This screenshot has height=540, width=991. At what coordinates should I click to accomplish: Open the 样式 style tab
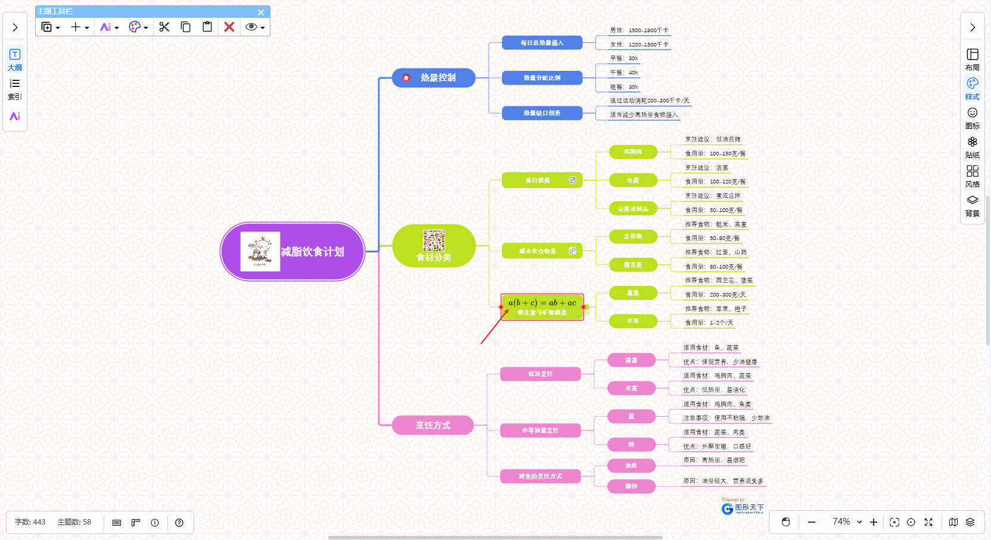pyautogui.click(x=972, y=88)
